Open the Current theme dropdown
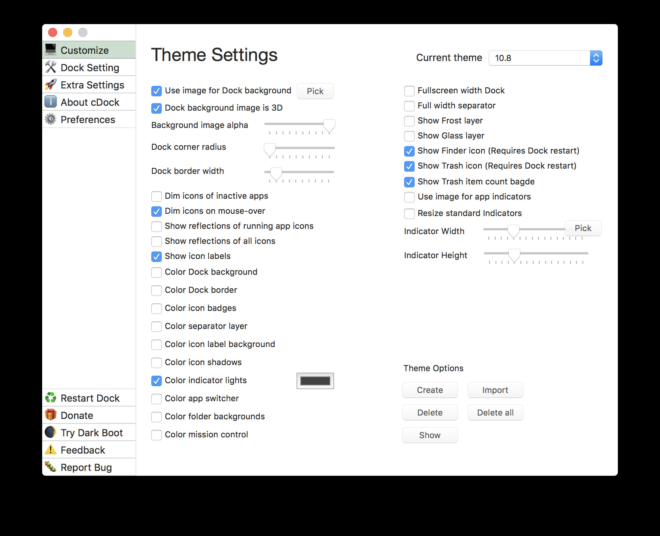 coord(545,58)
